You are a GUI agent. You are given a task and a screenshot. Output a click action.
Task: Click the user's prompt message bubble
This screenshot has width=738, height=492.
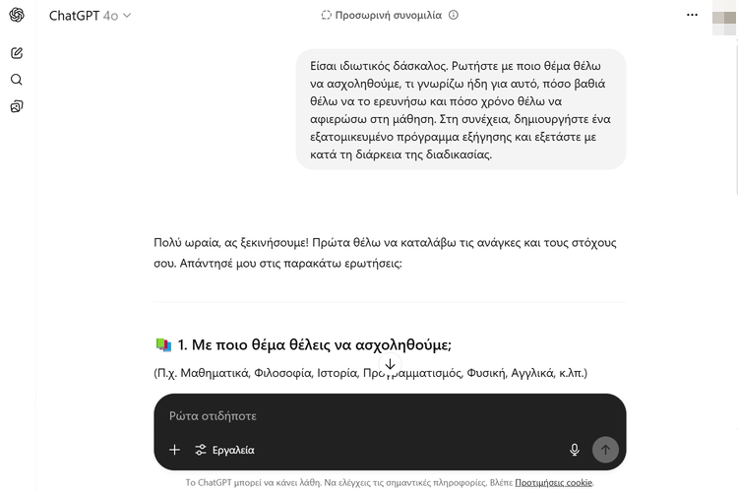461,109
